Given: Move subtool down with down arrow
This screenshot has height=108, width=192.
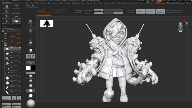Looking at the screenshot, I should point(19,97).
